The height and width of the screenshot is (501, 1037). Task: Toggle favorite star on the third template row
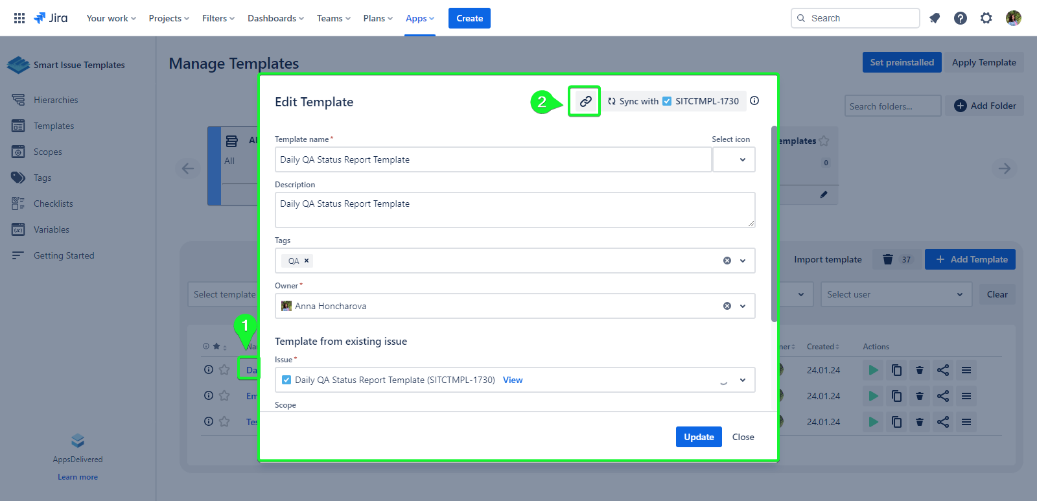click(x=224, y=421)
